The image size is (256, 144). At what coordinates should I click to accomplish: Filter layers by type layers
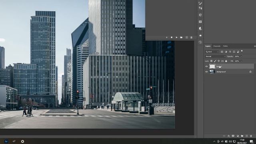pyautogui.click(x=230, y=52)
